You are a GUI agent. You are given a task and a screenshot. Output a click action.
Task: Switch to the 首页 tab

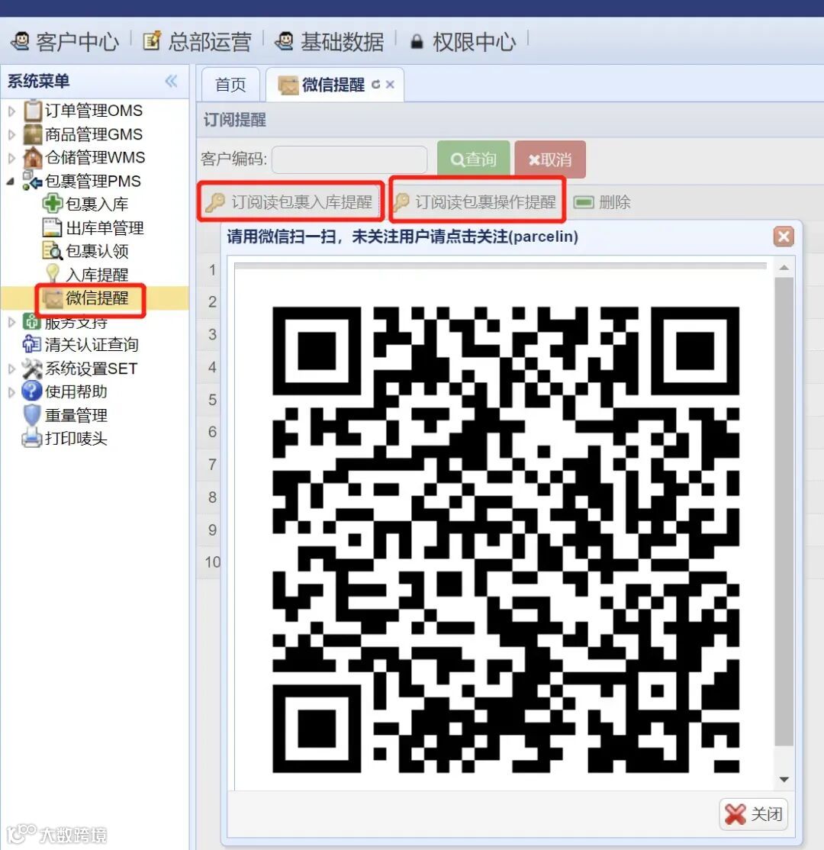[x=230, y=85]
